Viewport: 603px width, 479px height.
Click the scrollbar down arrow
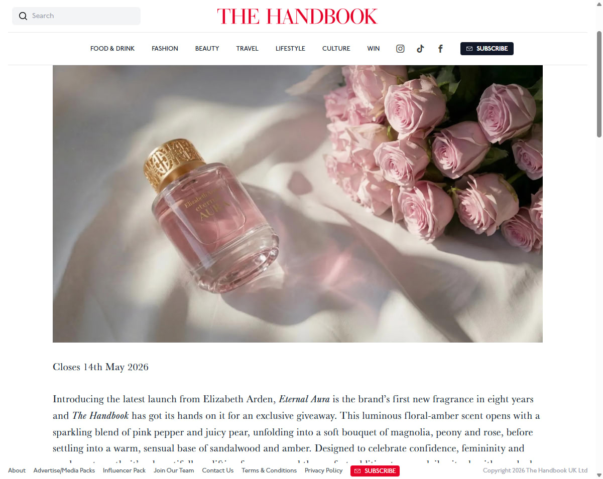pyautogui.click(x=599, y=474)
